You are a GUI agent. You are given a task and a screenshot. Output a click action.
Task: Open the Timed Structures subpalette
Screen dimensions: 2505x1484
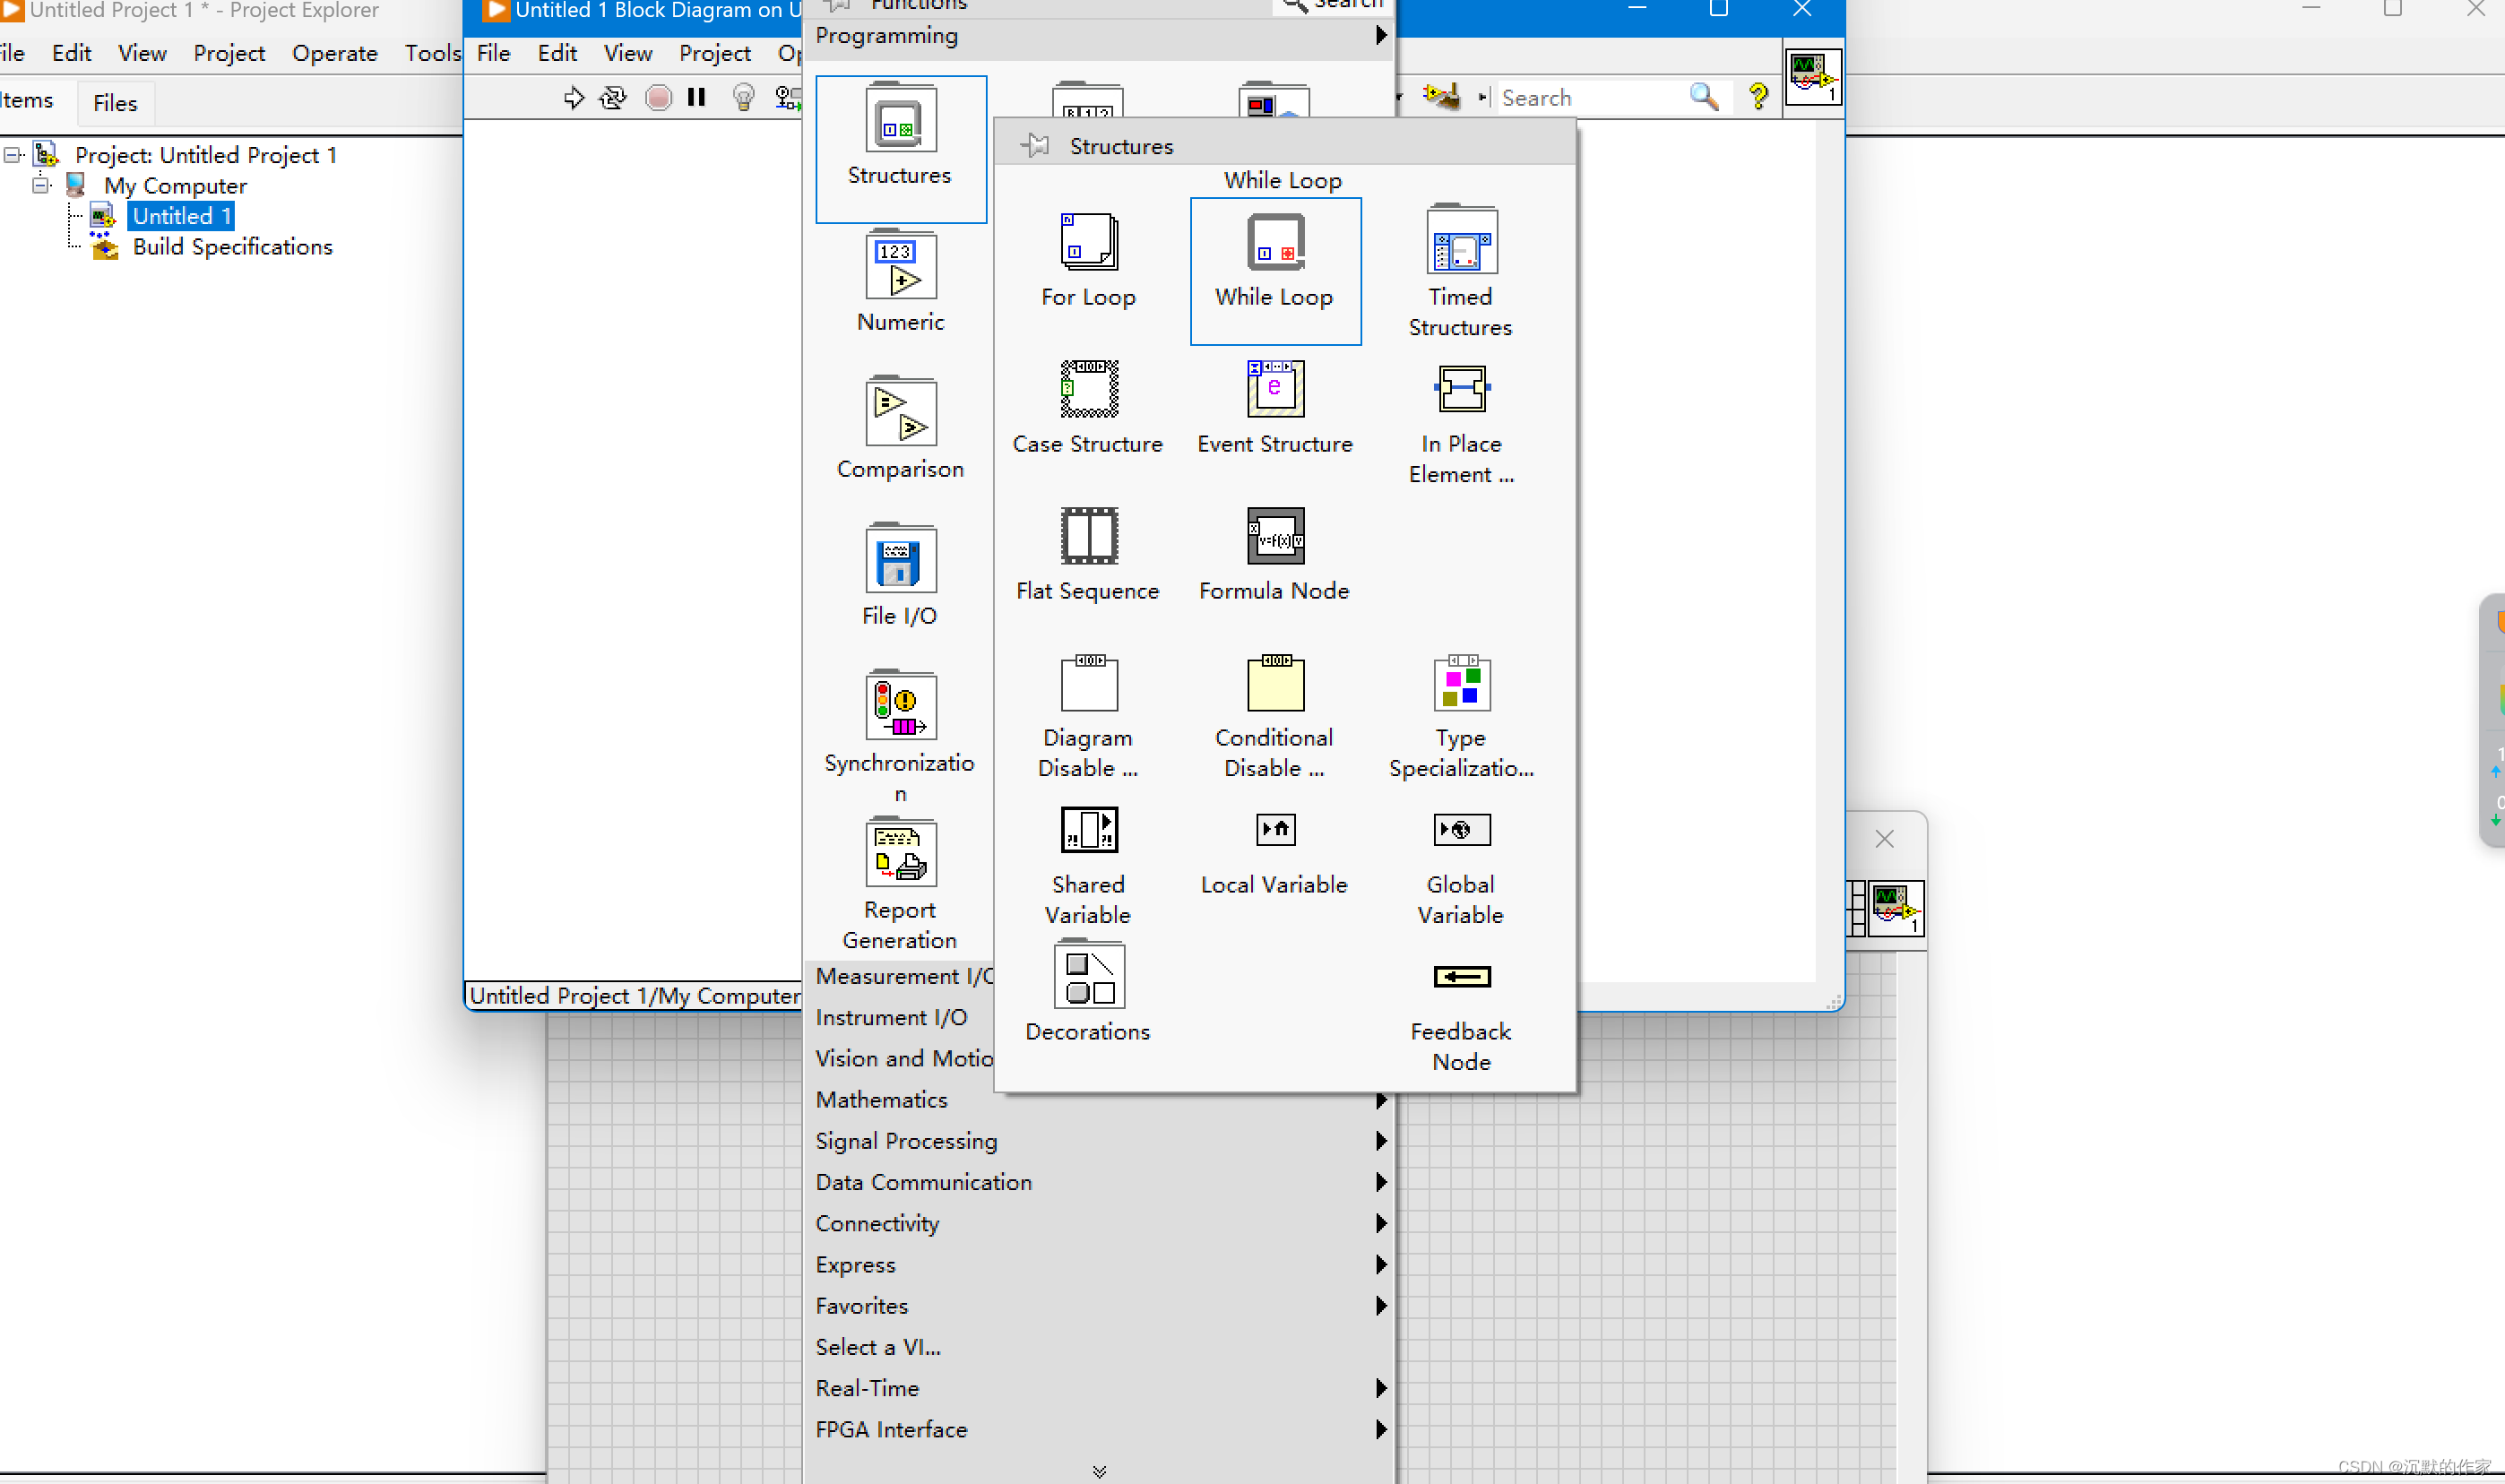(x=1461, y=240)
